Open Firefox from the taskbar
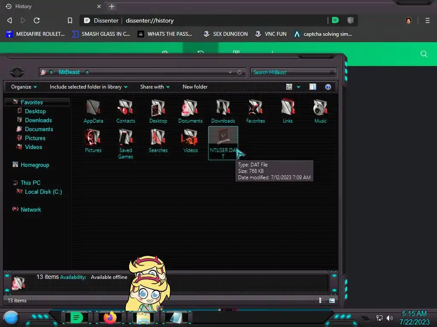The width and height of the screenshot is (437, 327). tap(110, 317)
